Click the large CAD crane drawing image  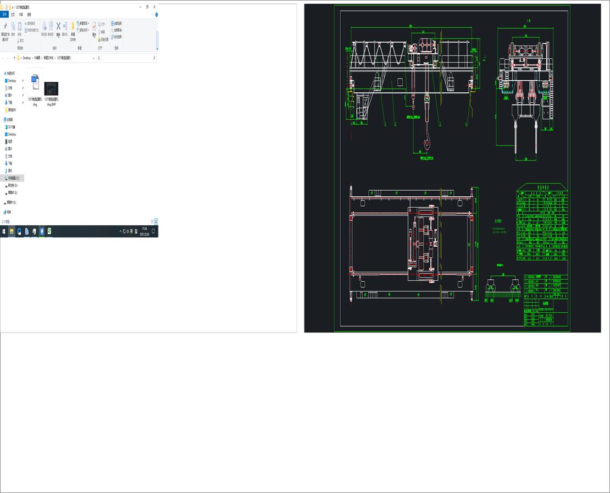[x=452, y=168]
